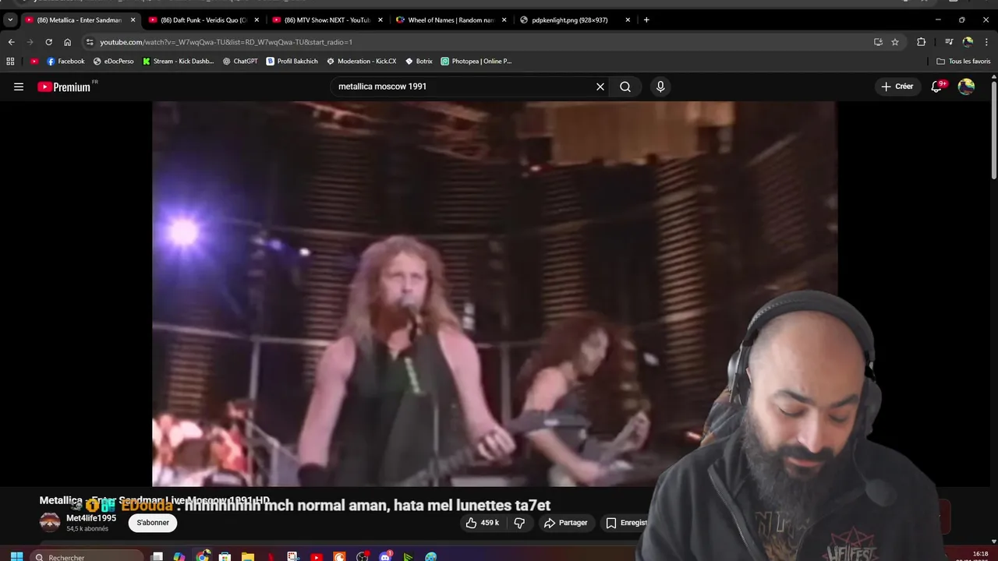Viewport: 998px width, 561px height.
Task: Open the Botrix bookmark
Action: tap(419, 61)
